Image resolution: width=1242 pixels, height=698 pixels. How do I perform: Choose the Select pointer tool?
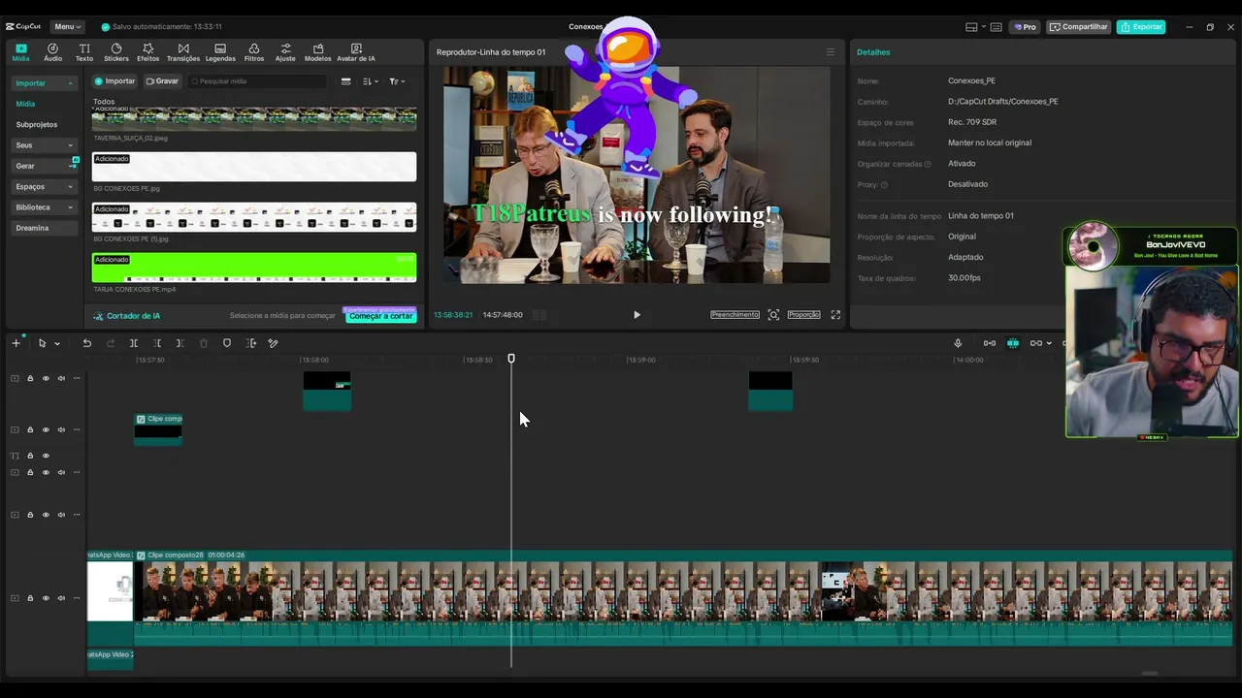coord(42,343)
